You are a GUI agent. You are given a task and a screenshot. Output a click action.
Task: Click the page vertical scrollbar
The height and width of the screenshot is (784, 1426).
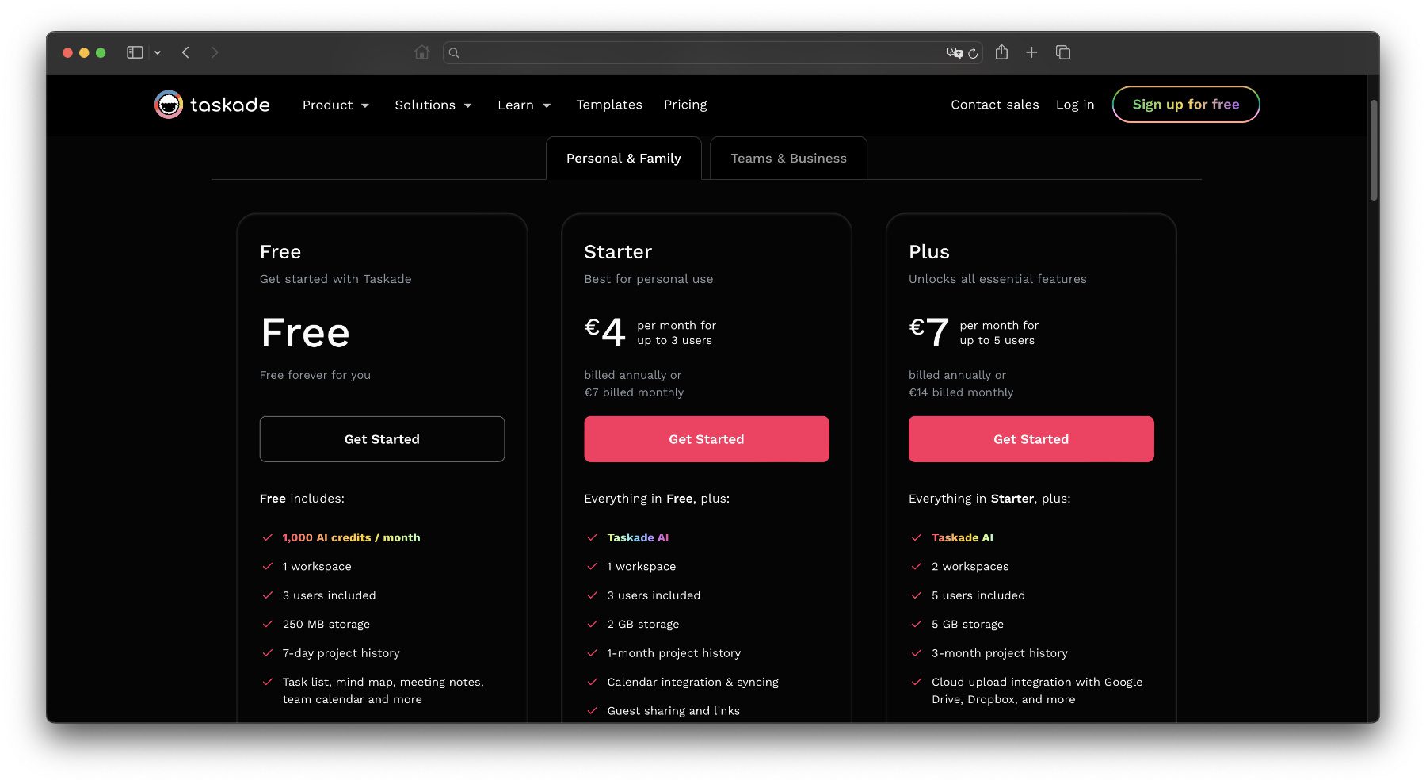(x=1374, y=151)
